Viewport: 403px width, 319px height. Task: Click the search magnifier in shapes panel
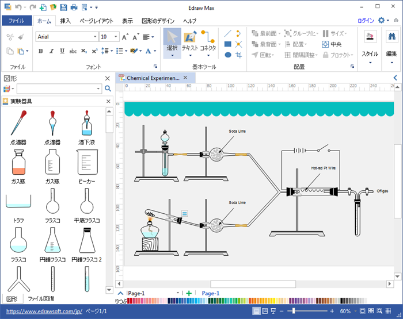107,89
